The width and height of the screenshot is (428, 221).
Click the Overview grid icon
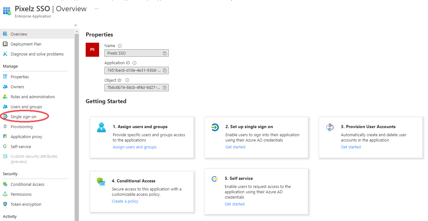(x=5, y=34)
